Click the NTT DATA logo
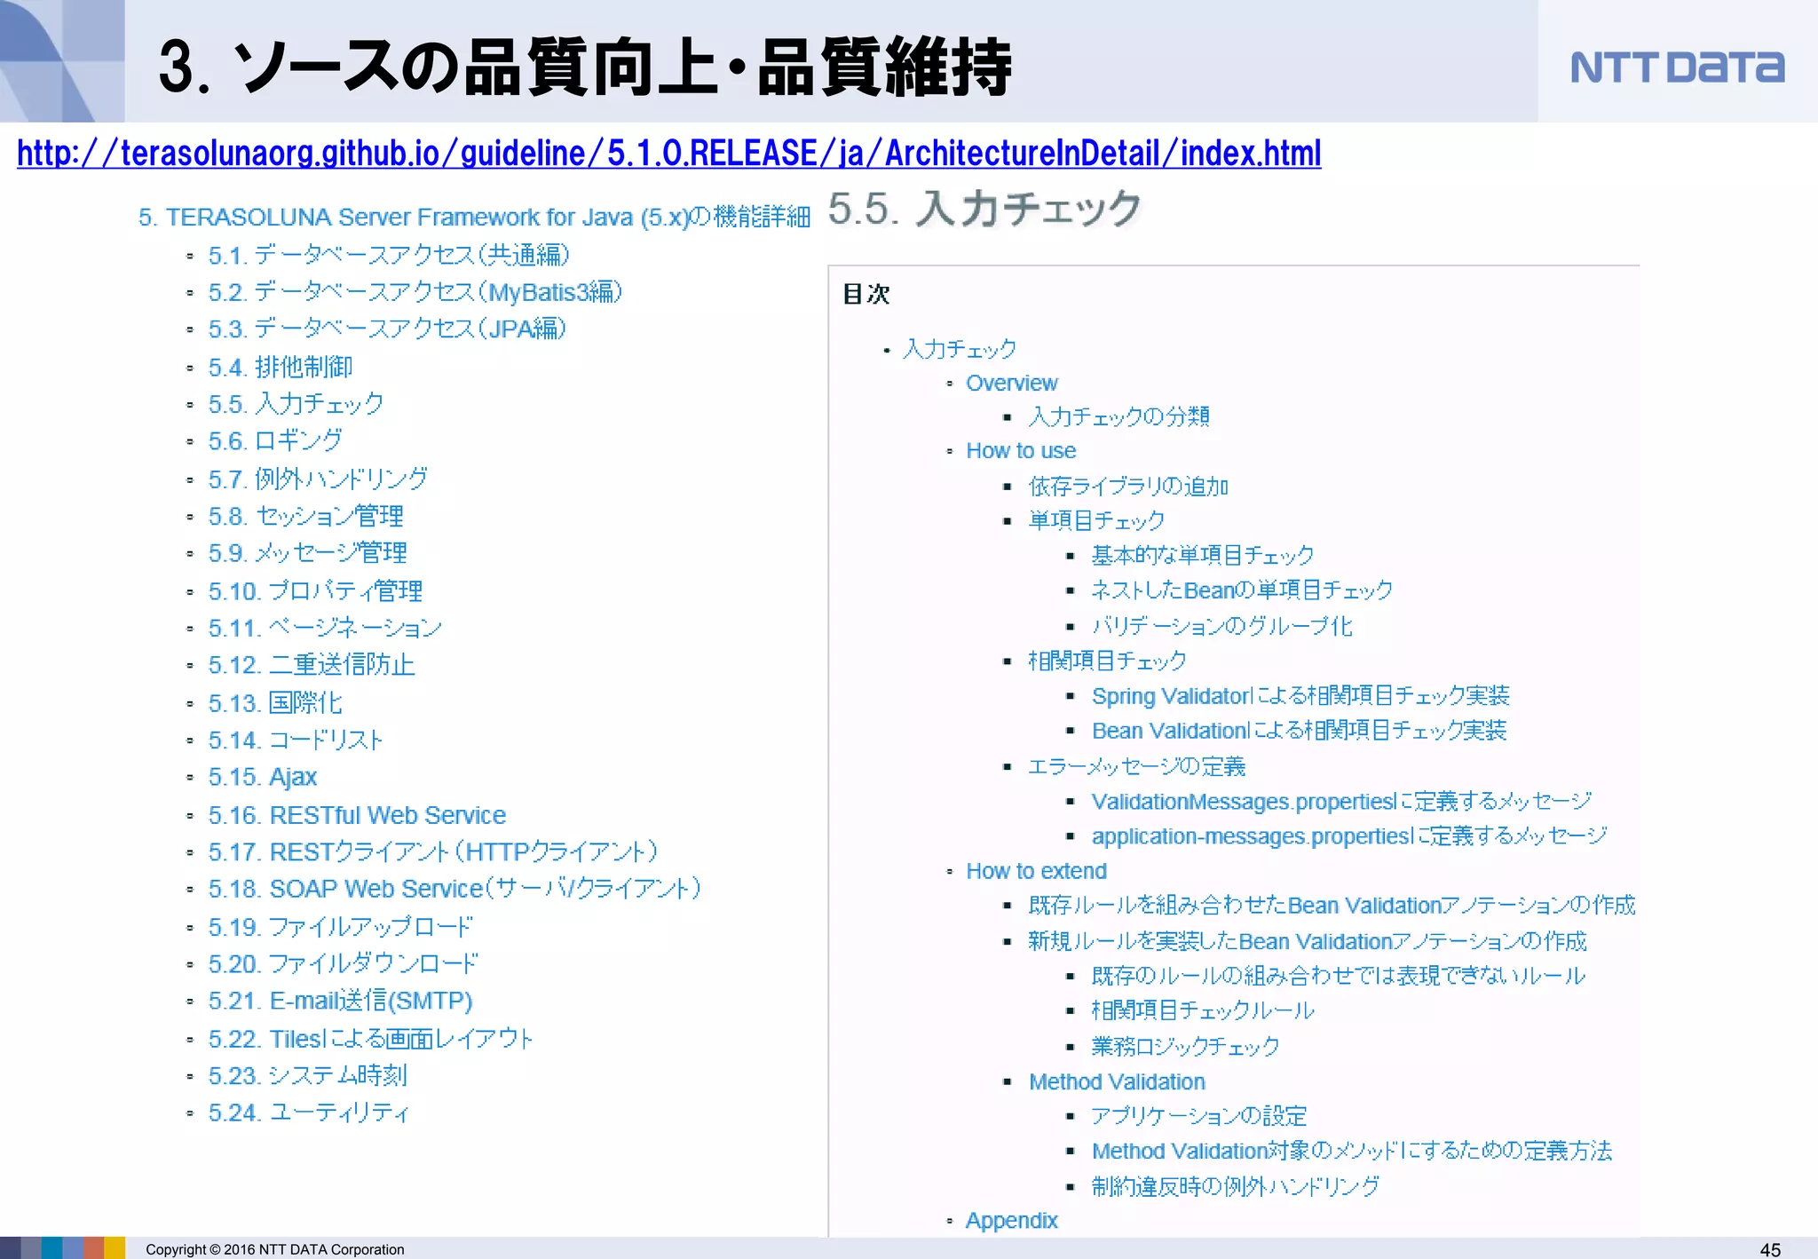Viewport: 1818px width, 1259px height. click(x=1677, y=67)
